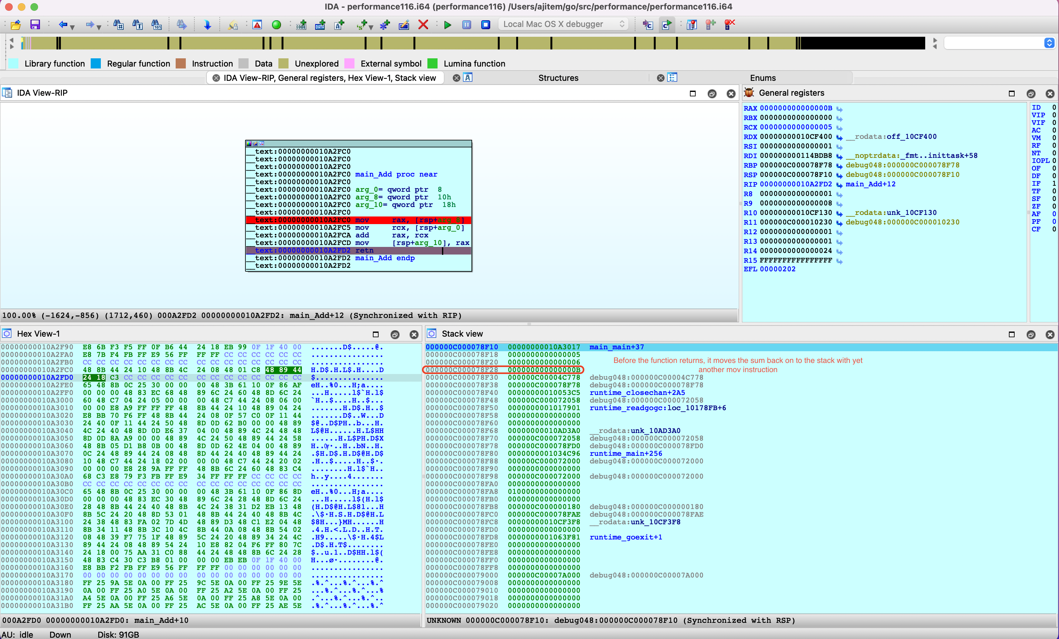Switch to the Structures tab
This screenshot has height=639, width=1059.
click(558, 78)
